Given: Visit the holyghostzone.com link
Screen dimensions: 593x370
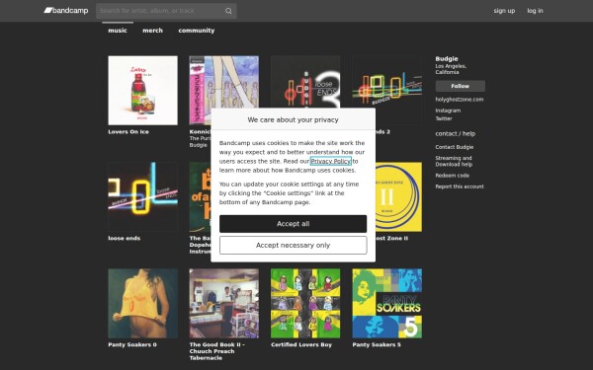Looking at the screenshot, I should 460,100.
